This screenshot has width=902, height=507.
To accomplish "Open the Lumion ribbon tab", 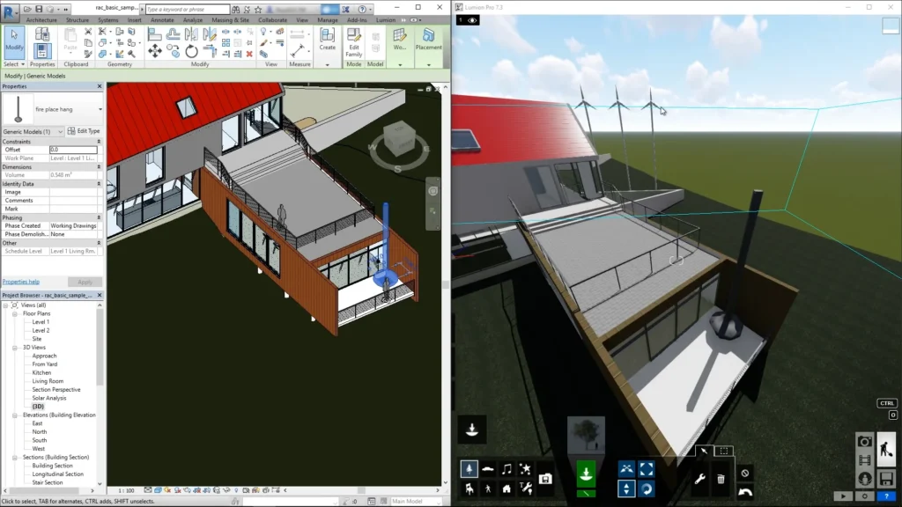I will click(386, 20).
